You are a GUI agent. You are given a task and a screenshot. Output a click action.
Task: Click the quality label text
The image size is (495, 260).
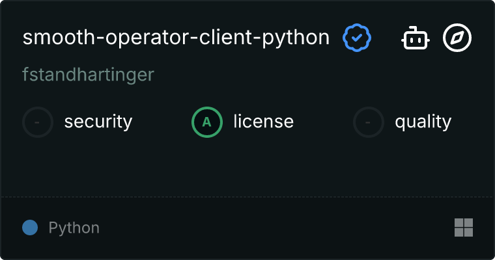tap(423, 122)
